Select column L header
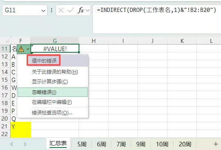The image size is (221, 150). [x=209, y=41]
